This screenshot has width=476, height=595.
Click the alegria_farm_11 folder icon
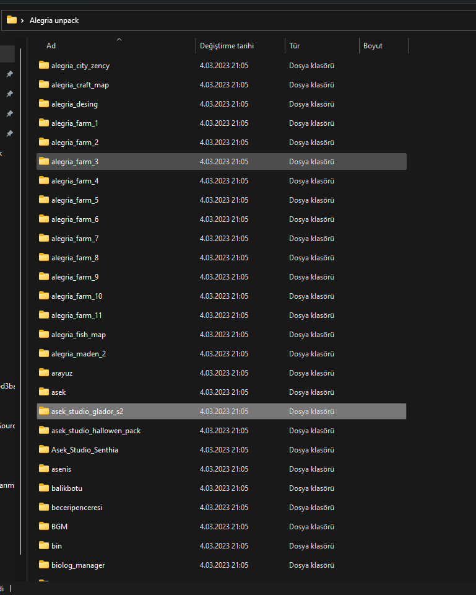tap(44, 315)
